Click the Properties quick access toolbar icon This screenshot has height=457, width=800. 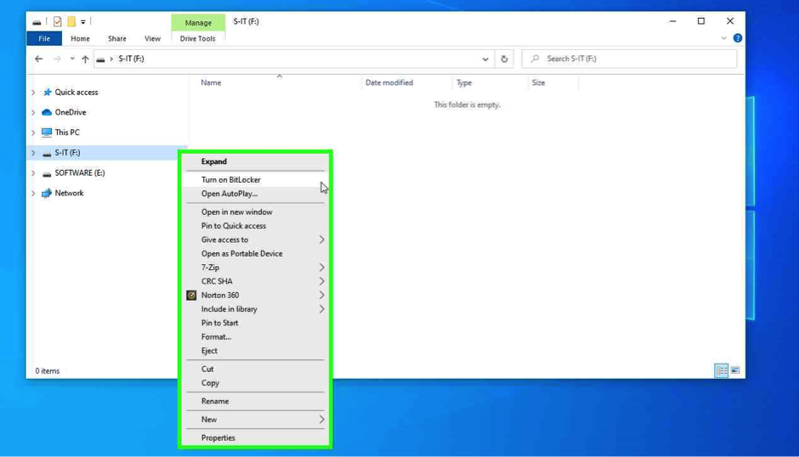[57, 21]
